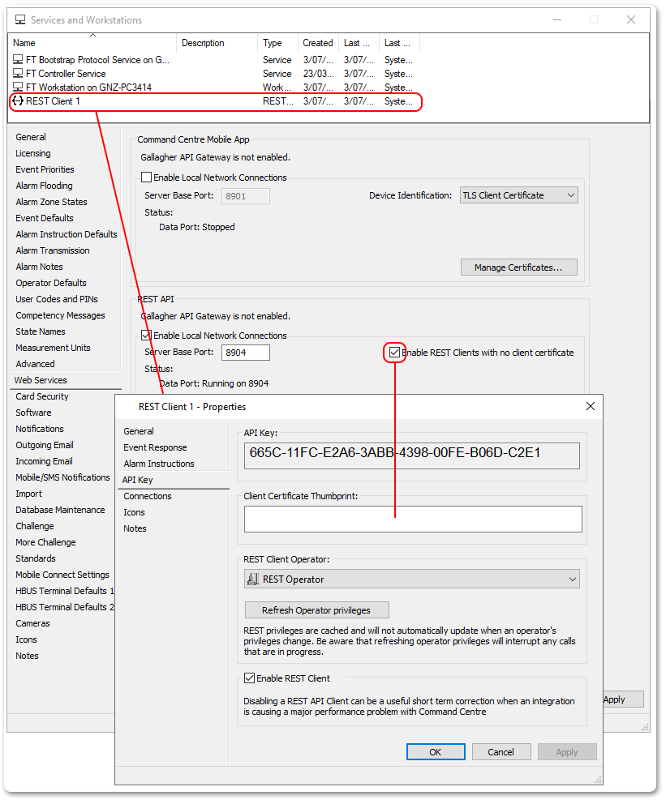The image size is (666, 804).
Task: Select Incoming Email in the sidebar
Action: click(x=44, y=461)
